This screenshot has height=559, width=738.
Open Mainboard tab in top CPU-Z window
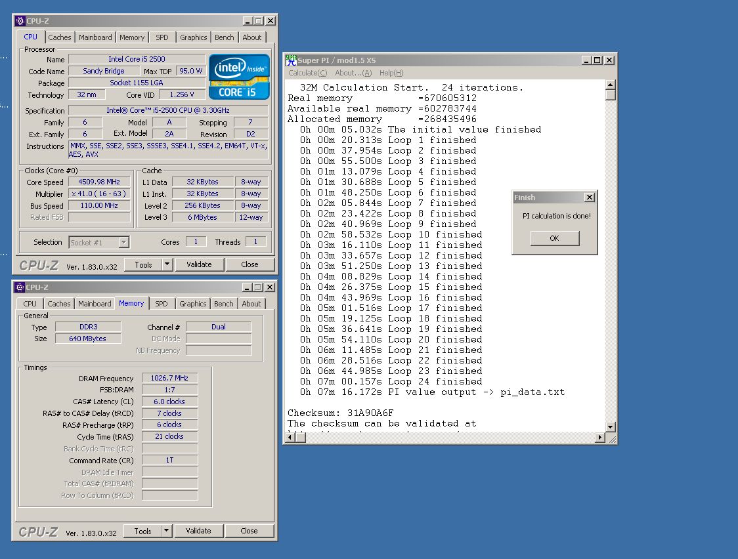point(96,37)
